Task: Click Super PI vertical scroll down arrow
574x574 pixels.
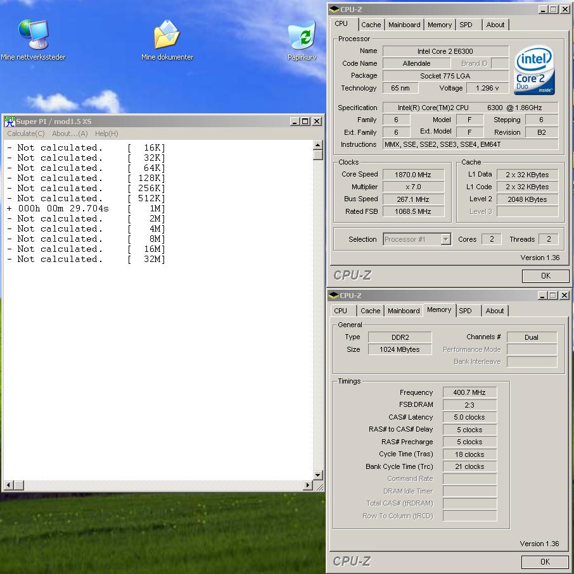Action: (x=317, y=475)
